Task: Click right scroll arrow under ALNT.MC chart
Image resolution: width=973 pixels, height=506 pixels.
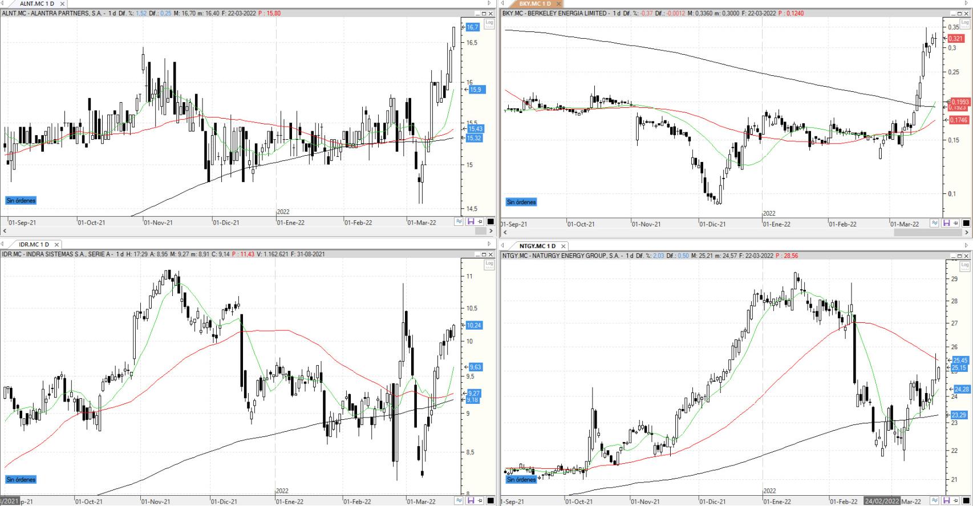Action: click(x=491, y=231)
